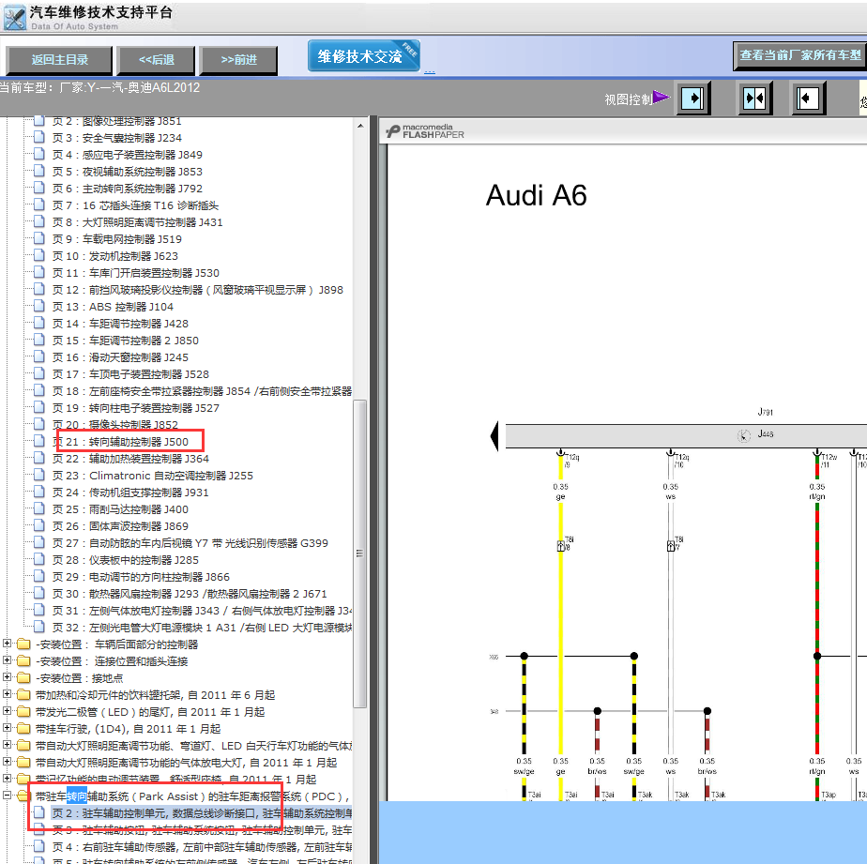Screen dimensions: 867x864
Task: Select 页 29：电动调节的方向柱控制器 J866
Action: point(141,577)
